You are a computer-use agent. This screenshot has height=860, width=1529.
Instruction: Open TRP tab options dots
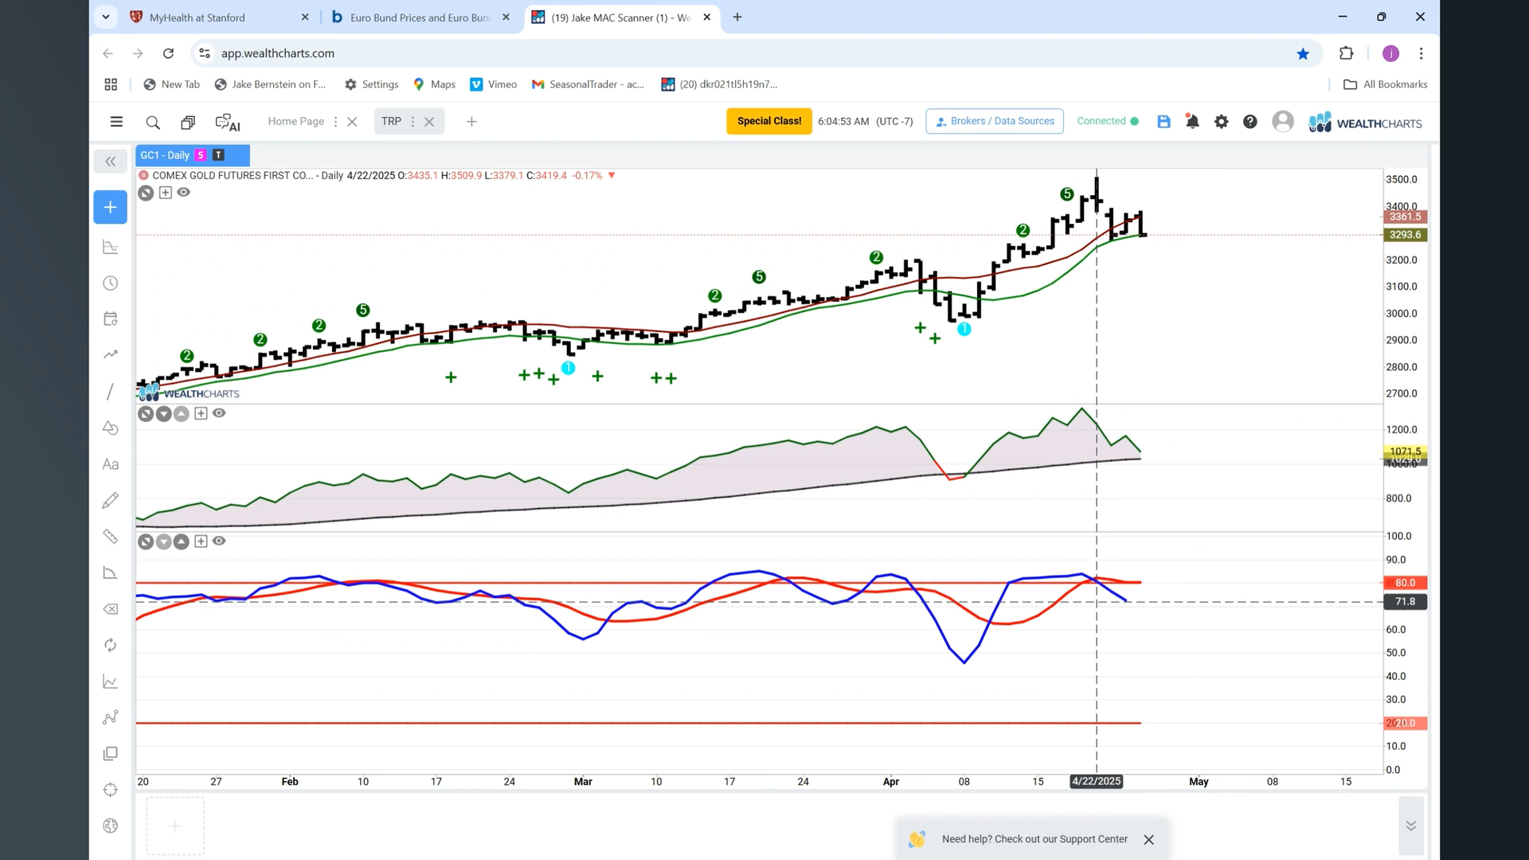[413, 122]
